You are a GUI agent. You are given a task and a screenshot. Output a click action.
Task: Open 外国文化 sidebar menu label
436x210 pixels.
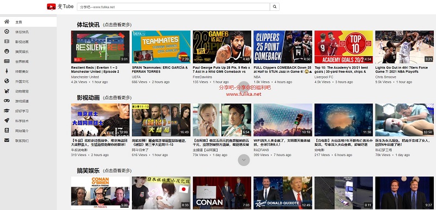point(22,82)
